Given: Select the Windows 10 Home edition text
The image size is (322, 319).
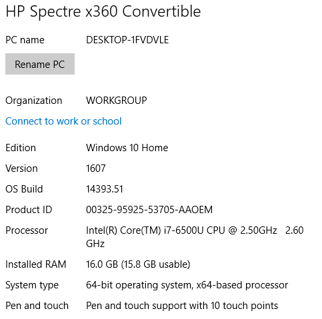Looking at the screenshot, I should click(x=127, y=148).
